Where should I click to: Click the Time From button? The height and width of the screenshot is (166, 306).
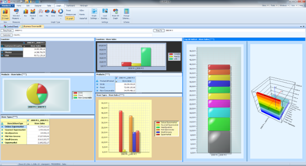(7, 31)
